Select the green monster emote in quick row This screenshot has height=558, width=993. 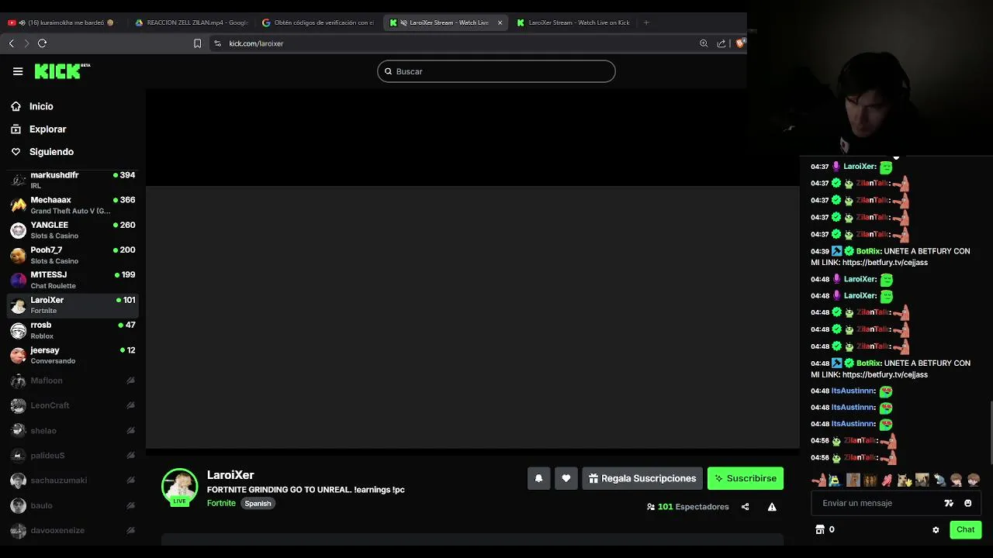tap(836, 480)
